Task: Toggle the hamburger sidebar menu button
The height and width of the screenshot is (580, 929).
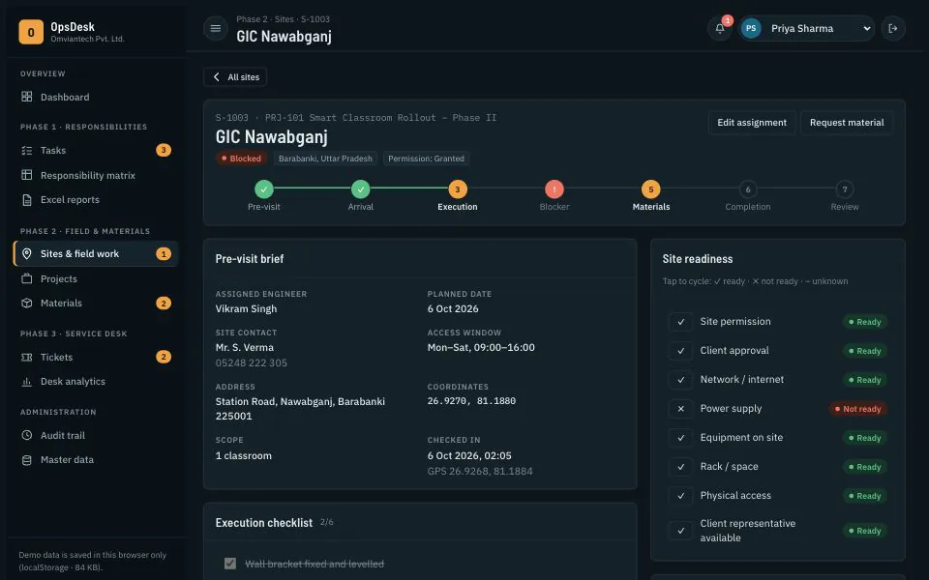Action: (216, 28)
